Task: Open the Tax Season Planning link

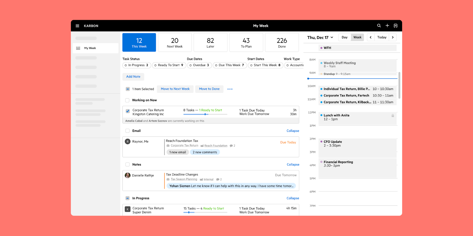Action: (184, 179)
